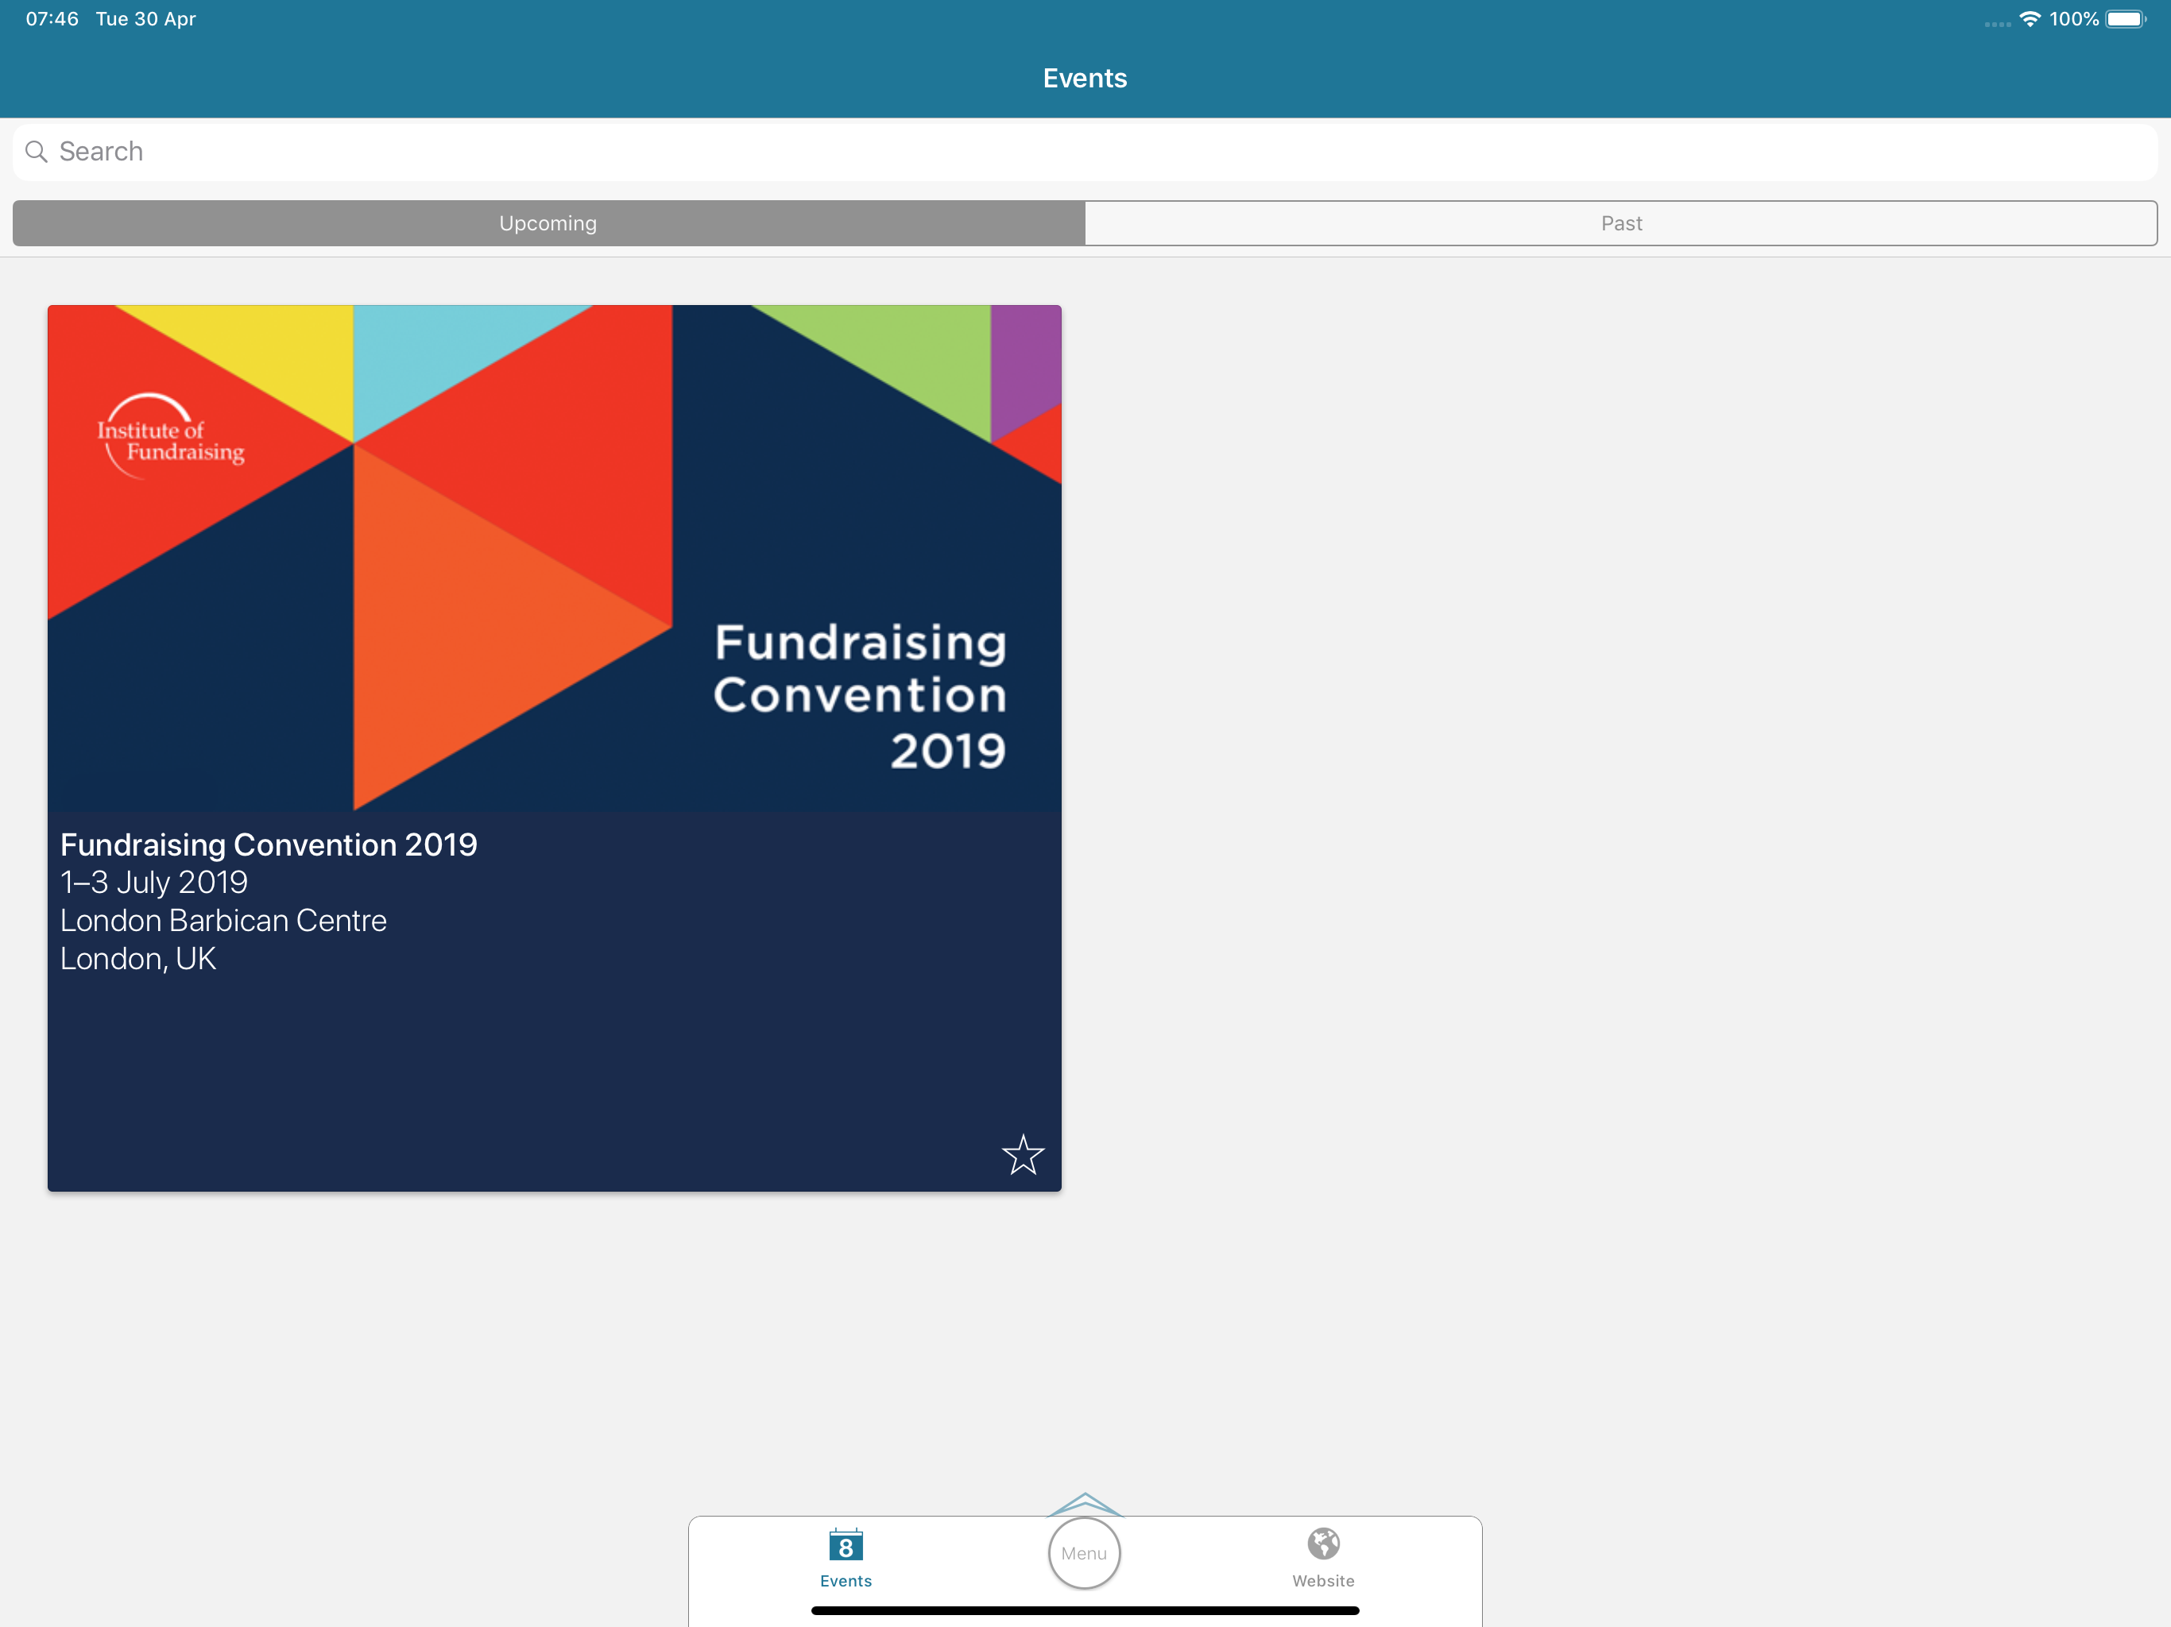Tap the Institute of Fundraising logo
This screenshot has width=2171, height=1627.
tap(171, 437)
